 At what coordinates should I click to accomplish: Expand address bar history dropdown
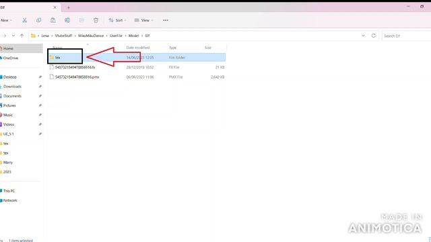pos(363,36)
